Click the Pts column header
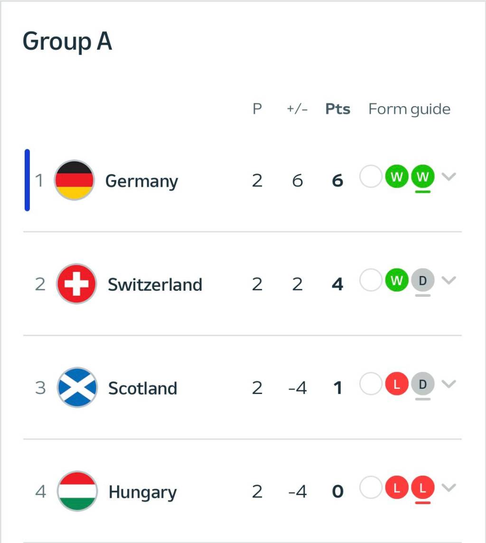The width and height of the screenshot is (486, 543). pyautogui.click(x=337, y=109)
